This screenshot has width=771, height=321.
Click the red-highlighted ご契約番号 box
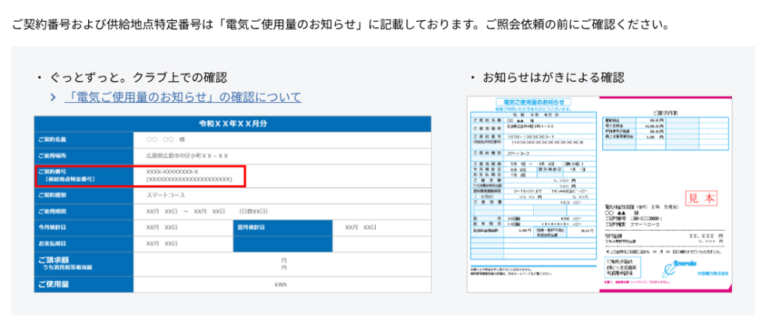pyautogui.click(x=140, y=176)
